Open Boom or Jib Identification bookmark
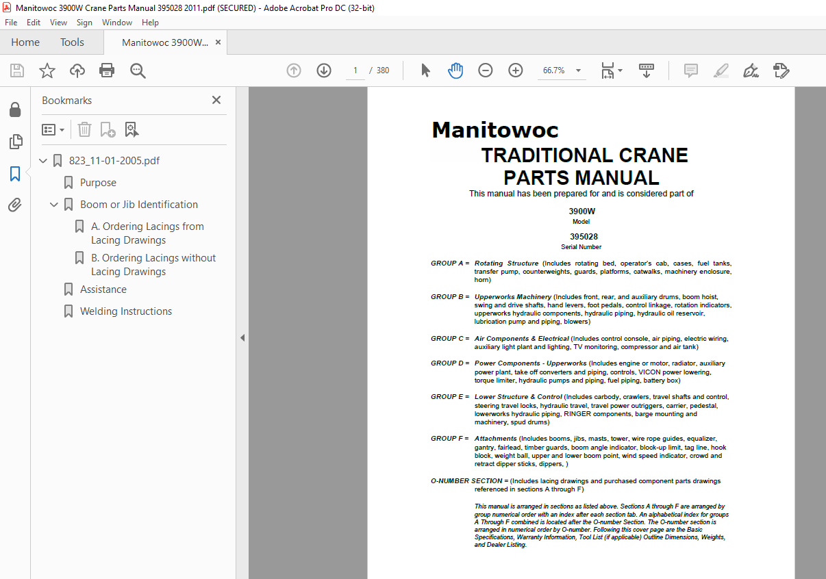 tap(139, 205)
